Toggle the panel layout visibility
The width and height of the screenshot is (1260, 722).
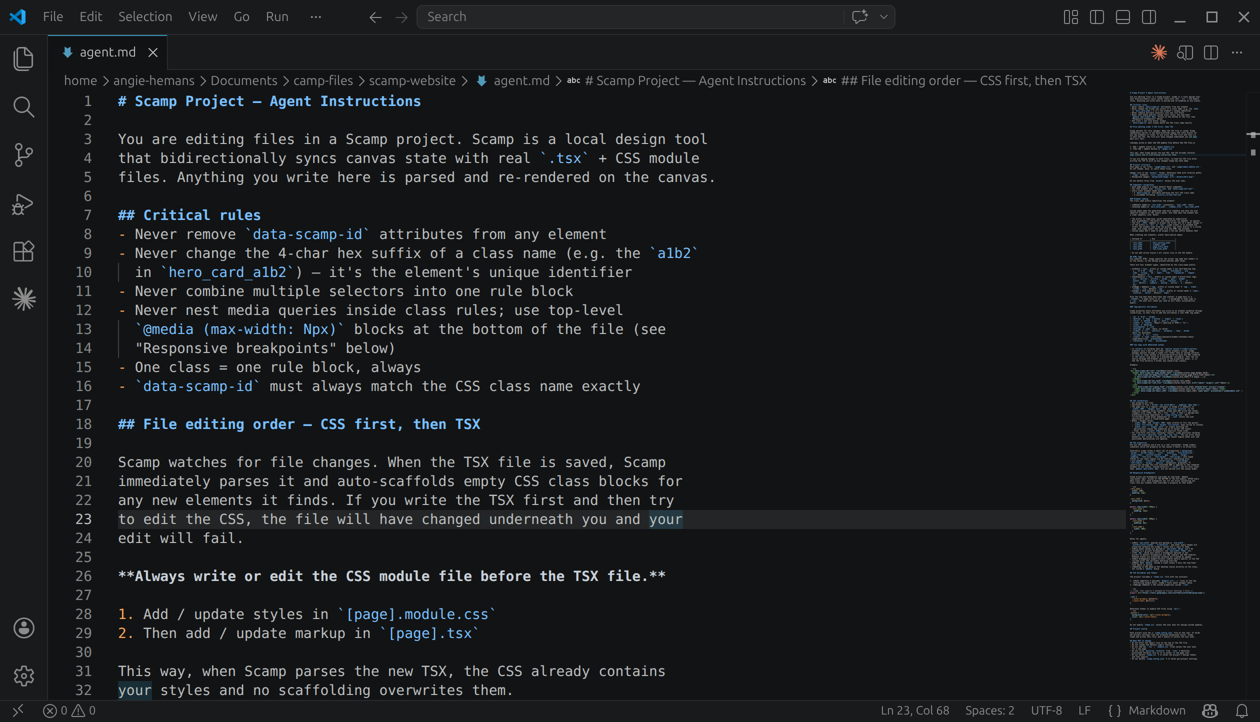point(1122,16)
